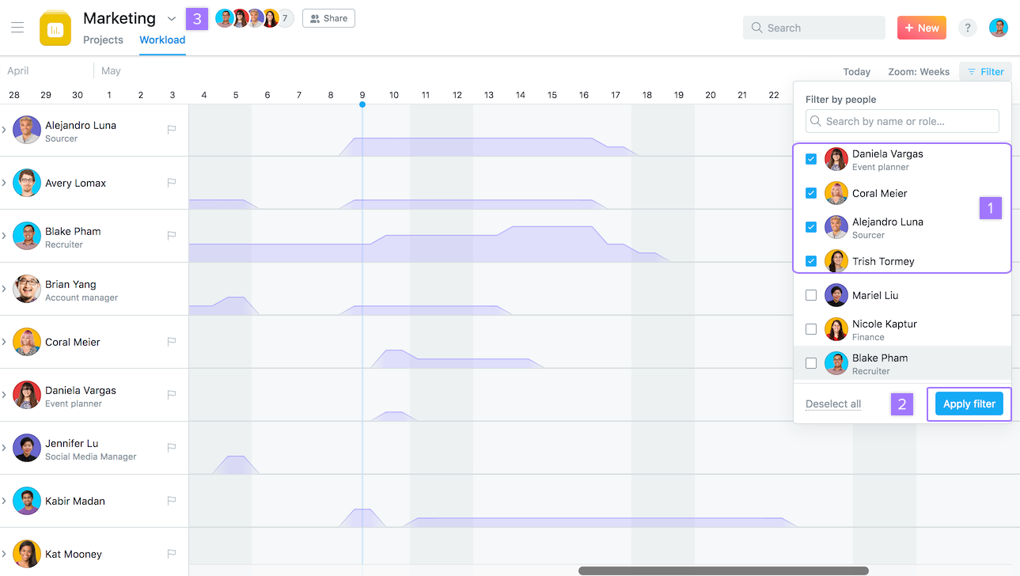This screenshot has height=576, width=1020.
Task: Click the horizontal timeline scrollbar
Action: tap(723, 570)
